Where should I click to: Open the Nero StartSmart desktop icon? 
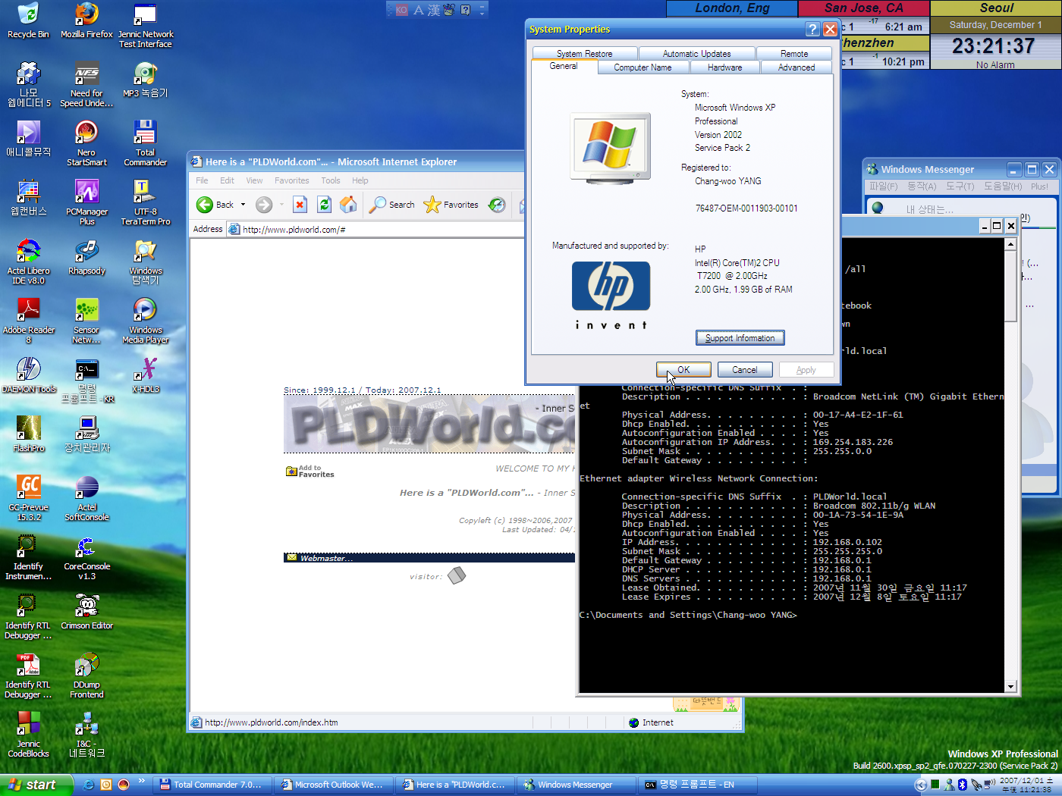click(x=86, y=143)
